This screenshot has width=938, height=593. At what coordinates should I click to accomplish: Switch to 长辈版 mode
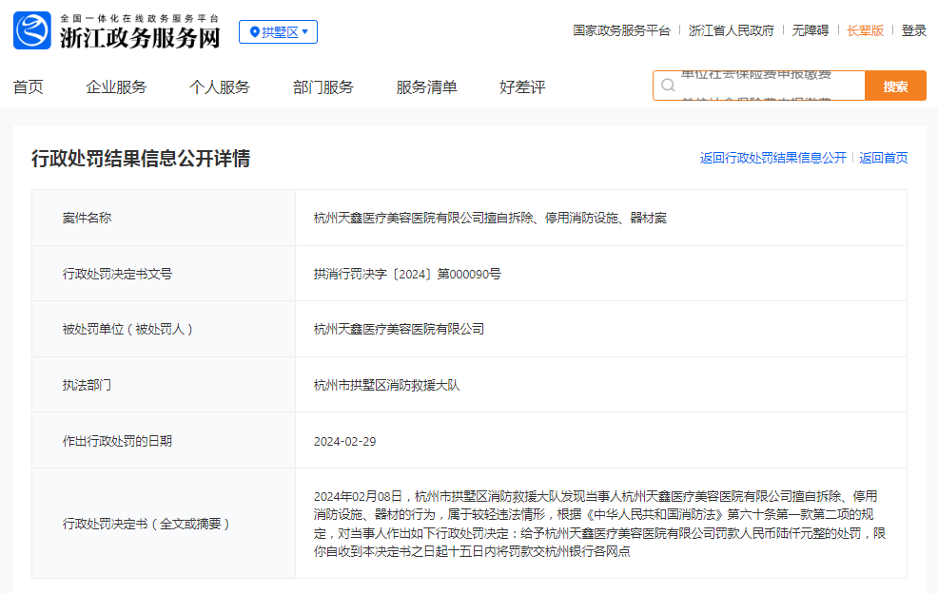[x=865, y=30]
